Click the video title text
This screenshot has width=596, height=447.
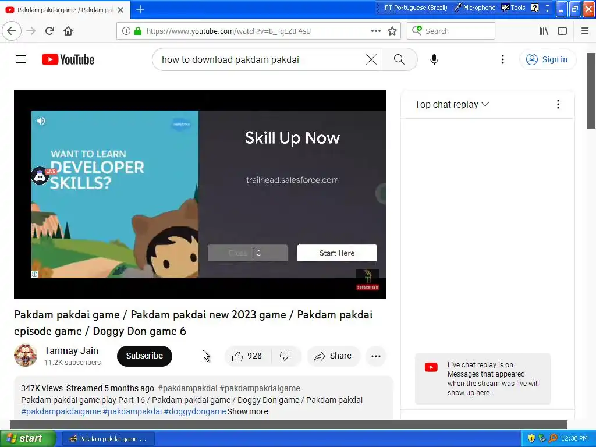click(x=193, y=322)
